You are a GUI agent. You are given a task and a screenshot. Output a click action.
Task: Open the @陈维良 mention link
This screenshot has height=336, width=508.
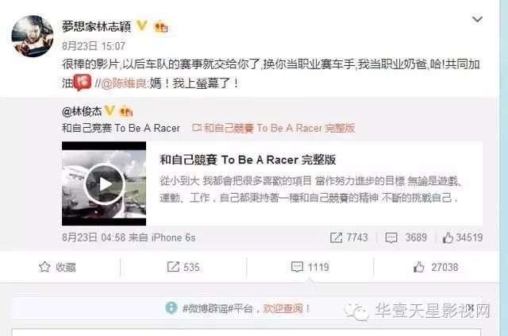(x=125, y=83)
